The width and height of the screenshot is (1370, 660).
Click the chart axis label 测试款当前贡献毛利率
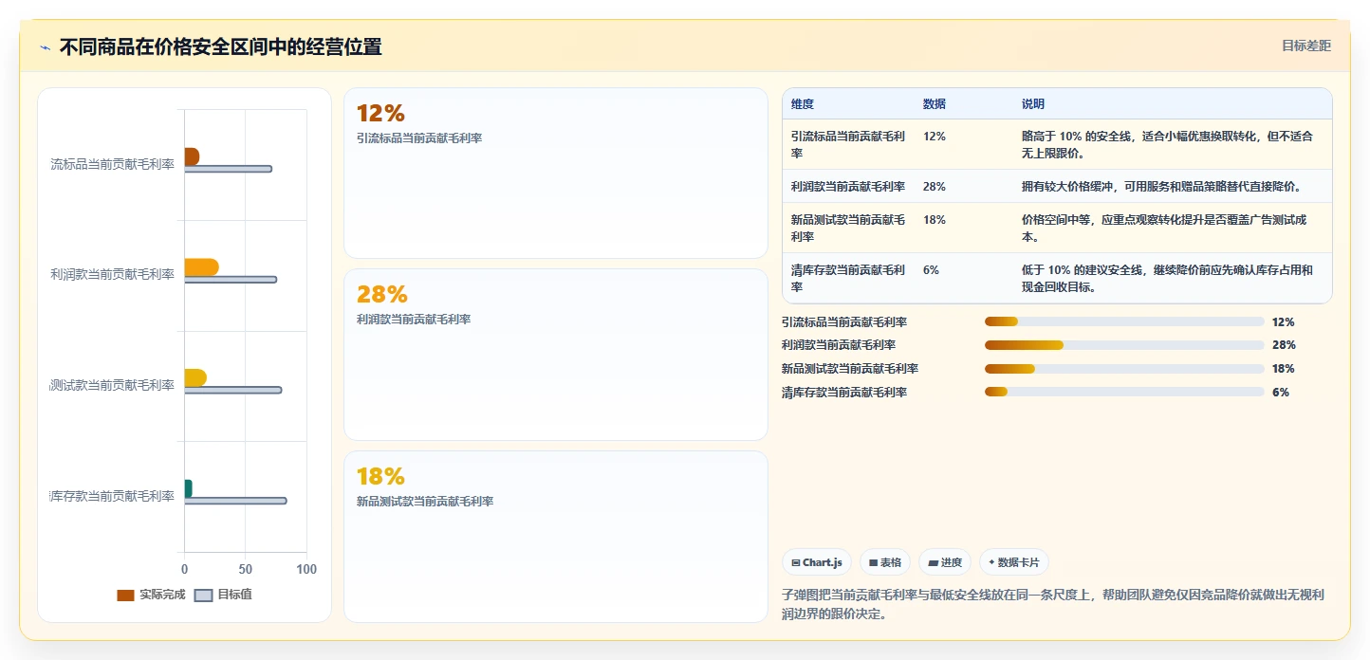tap(112, 385)
